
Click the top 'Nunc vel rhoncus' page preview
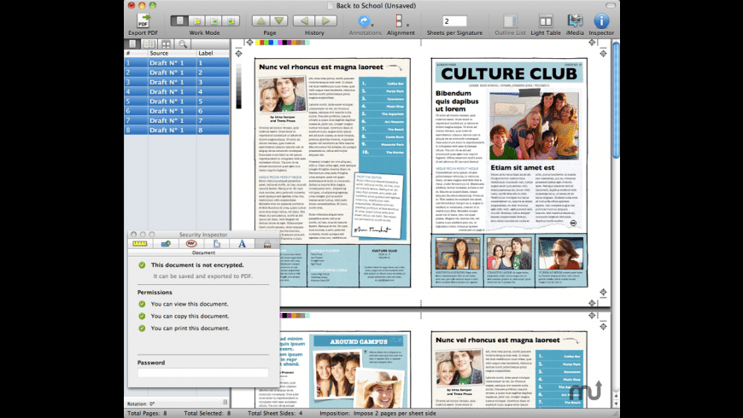[332, 173]
